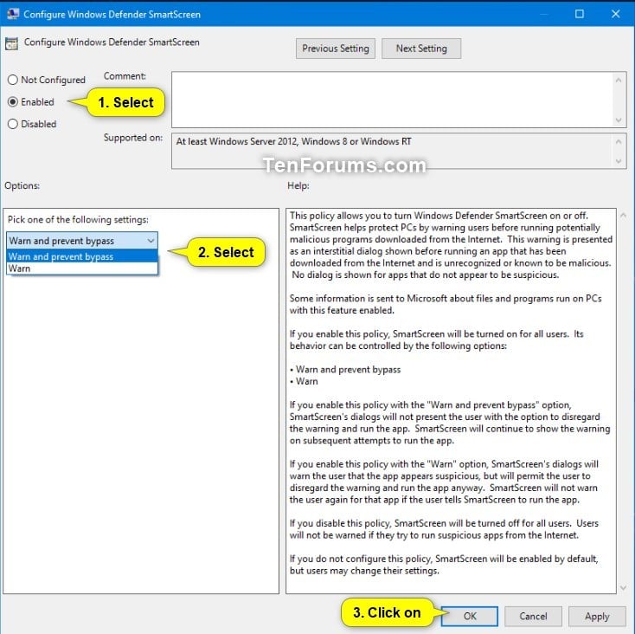The width and height of the screenshot is (635, 634).
Task: Click the policy icon beside the setting title
Action: pyautogui.click(x=12, y=43)
